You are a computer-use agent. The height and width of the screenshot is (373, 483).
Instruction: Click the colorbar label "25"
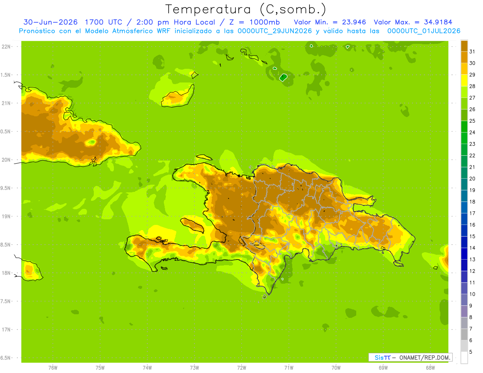click(x=473, y=121)
